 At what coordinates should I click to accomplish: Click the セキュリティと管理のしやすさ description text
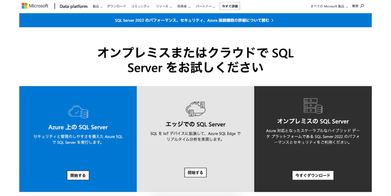tap(78, 140)
